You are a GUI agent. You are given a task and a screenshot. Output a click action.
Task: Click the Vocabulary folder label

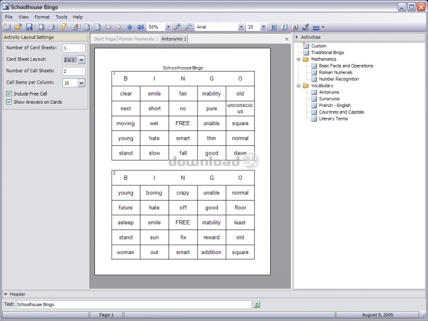tap(322, 86)
